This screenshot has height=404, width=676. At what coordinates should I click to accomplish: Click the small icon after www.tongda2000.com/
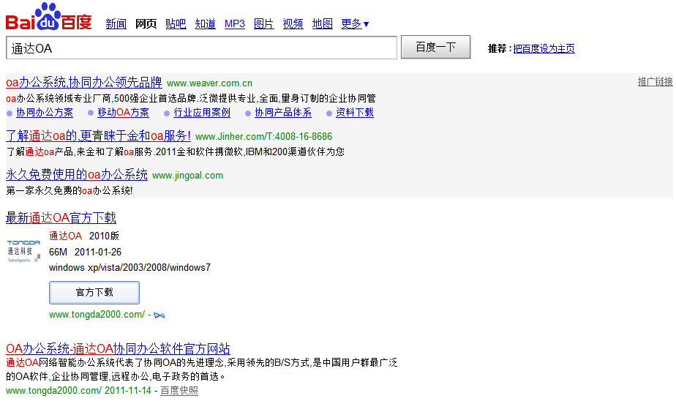[x=159, y=315]
